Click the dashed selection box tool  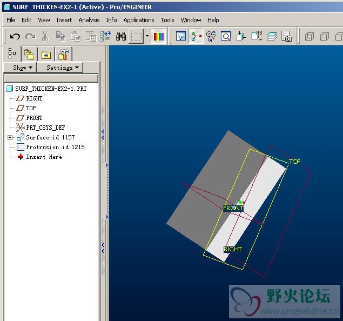tap(136, 36)
